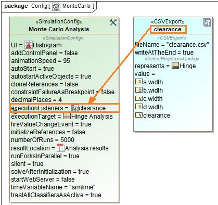Viewport: 218px width, 205px height.
Task: Select the V icon beside clearance value
Action: coord(139,115)
